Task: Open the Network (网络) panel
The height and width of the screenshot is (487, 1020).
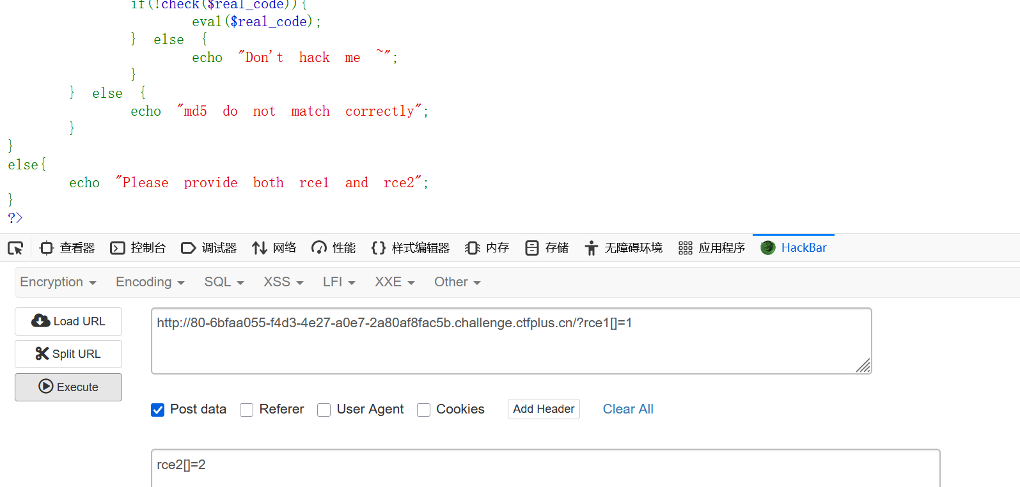Action: pos(274,248)
